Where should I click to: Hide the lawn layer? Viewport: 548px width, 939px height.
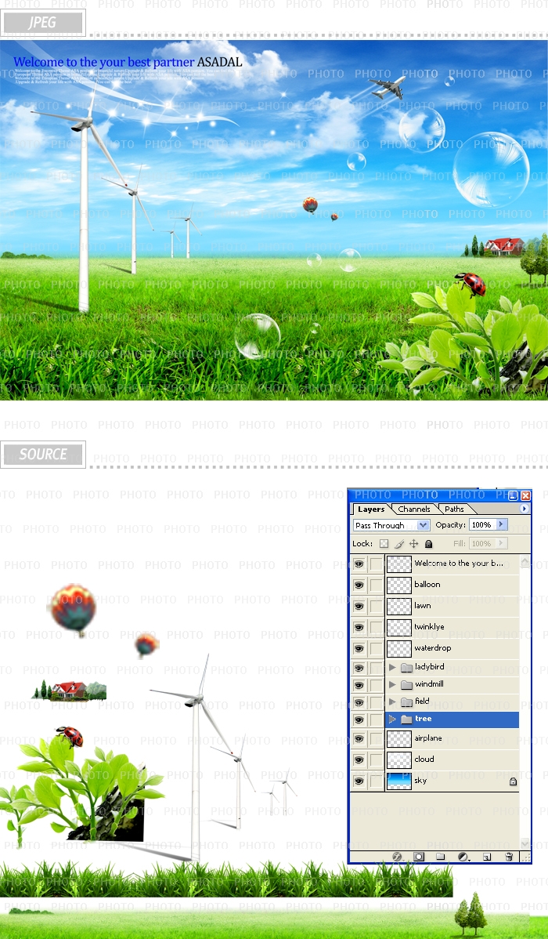359,606
